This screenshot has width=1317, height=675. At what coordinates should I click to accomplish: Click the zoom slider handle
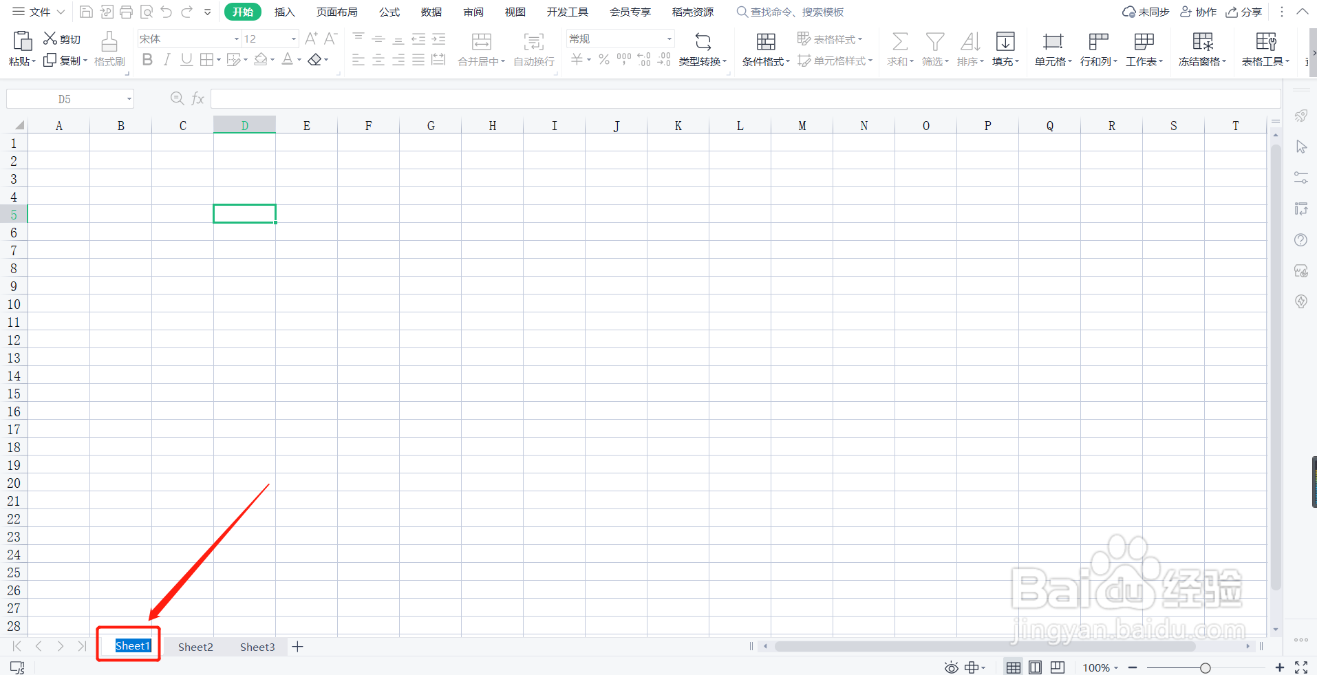(x=1205, y=667)
